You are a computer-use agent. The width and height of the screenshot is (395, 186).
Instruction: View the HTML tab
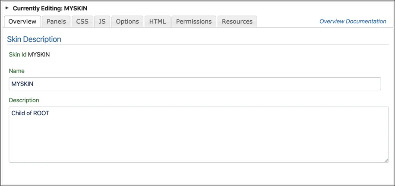[158, 22]
